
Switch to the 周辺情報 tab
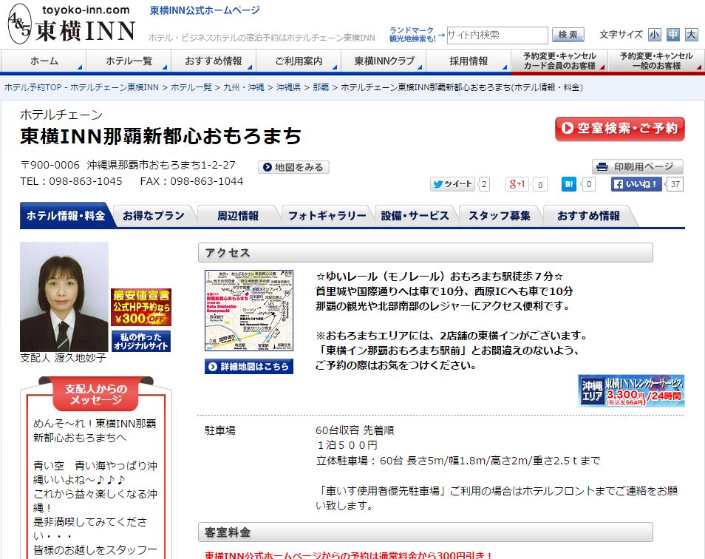[x=238, y=216]
